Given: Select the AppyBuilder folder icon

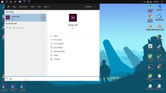Looking at the screenshot, I should tap(159, 77).
